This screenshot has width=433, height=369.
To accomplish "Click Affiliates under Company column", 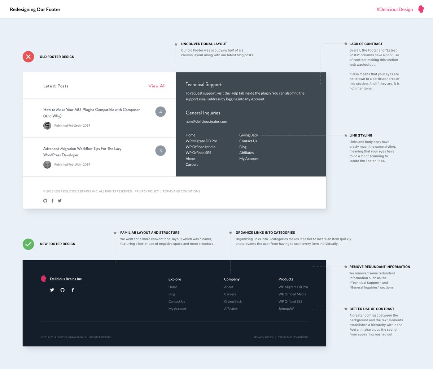I will click(231, 309).
